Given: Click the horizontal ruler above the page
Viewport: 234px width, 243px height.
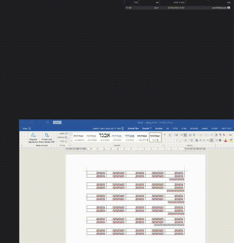Looking at the screenshot, I should 136,149.
